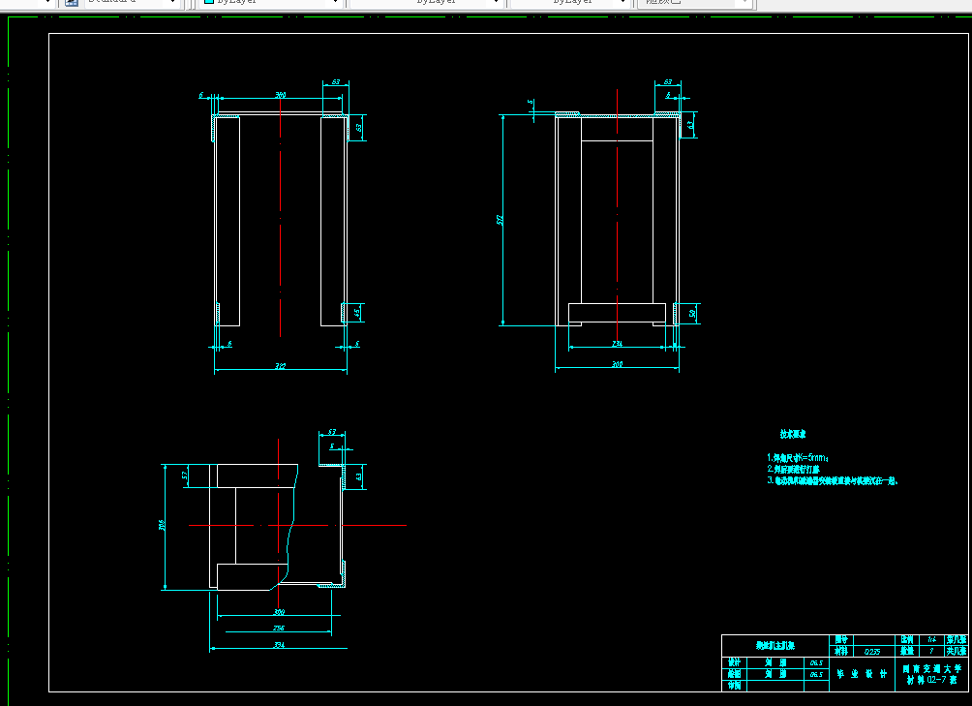This screenshot has width=972, height=706.
Task: Select the third technical note line starting "3."
Action: (x=833, y=480)
